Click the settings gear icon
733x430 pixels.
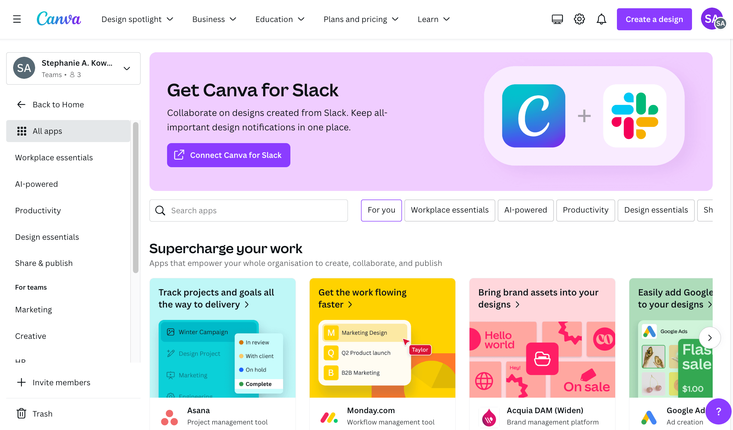[x=580, y=19]
